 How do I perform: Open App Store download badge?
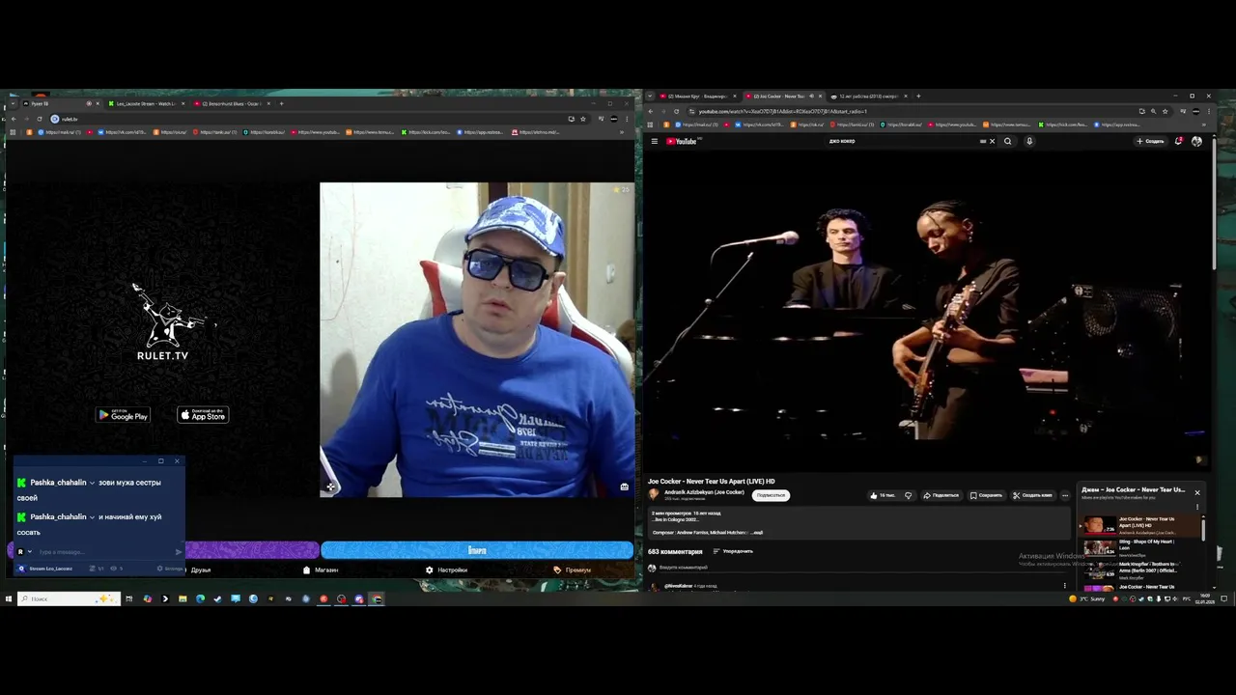pyautogui.click(x=203, y=415)
